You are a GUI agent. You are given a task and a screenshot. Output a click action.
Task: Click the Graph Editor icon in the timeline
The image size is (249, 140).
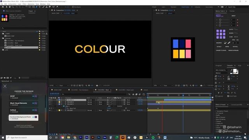(x=144, y=94)
